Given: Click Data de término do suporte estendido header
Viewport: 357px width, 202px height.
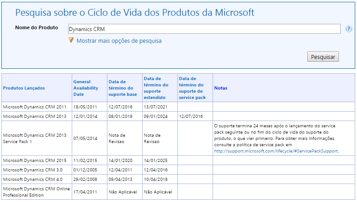Looking at the screenshot, I should pos(156,88).
